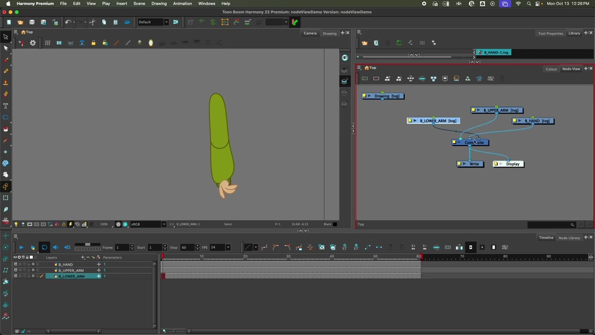The image size is (595, 335).
Task: Click the yellow lock icon in Camera toolbar
Action: [93, 43]
